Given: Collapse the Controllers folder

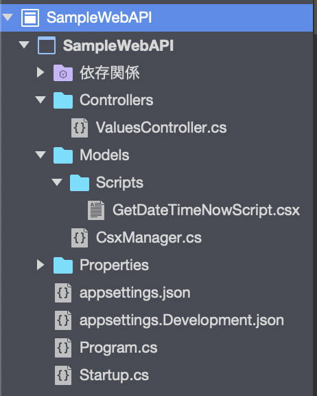Looking at the screenshot, I should [x=40, y=100].
